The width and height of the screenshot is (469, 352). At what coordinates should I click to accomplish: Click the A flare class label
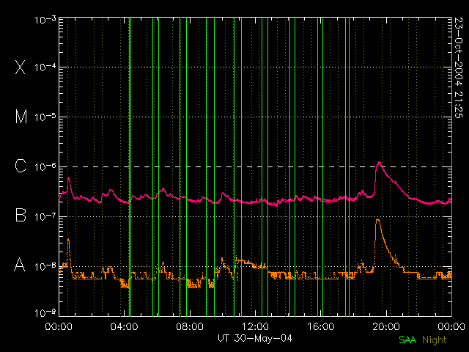pos(20,265)
